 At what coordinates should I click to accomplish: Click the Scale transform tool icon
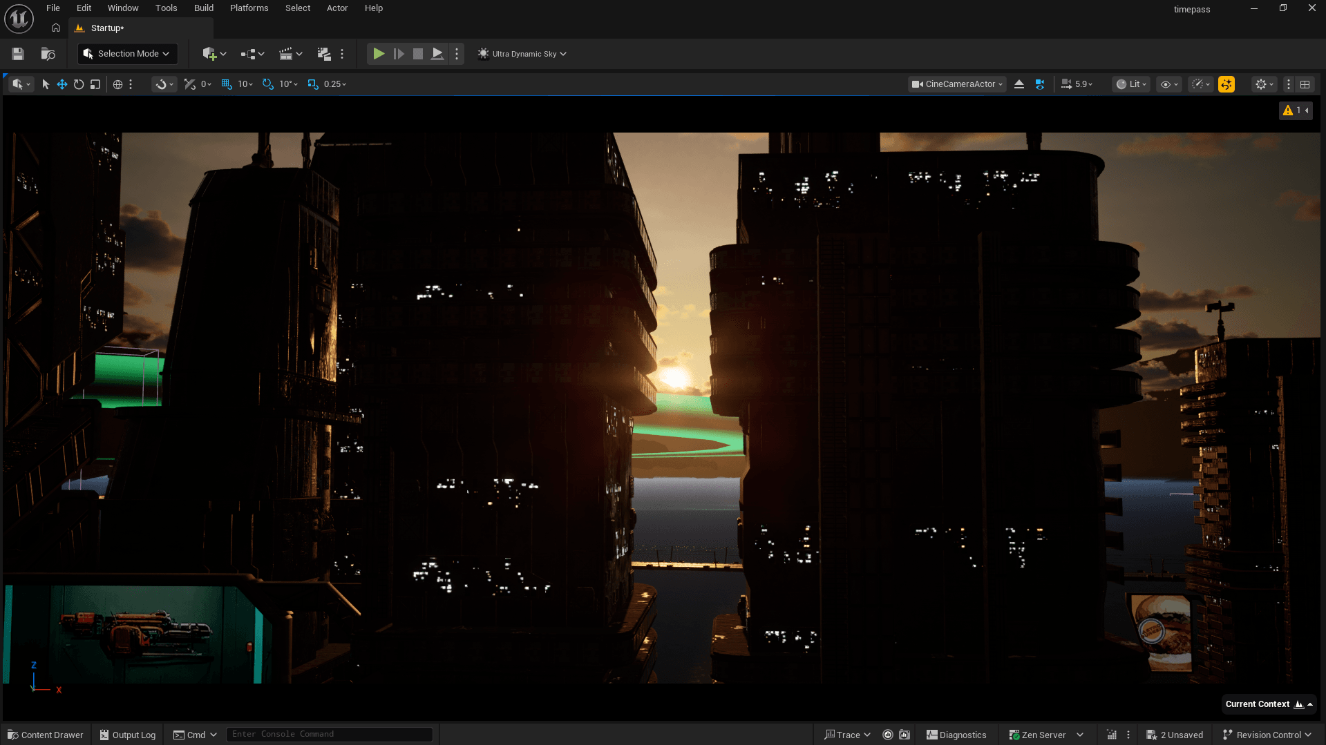point(95,84)
